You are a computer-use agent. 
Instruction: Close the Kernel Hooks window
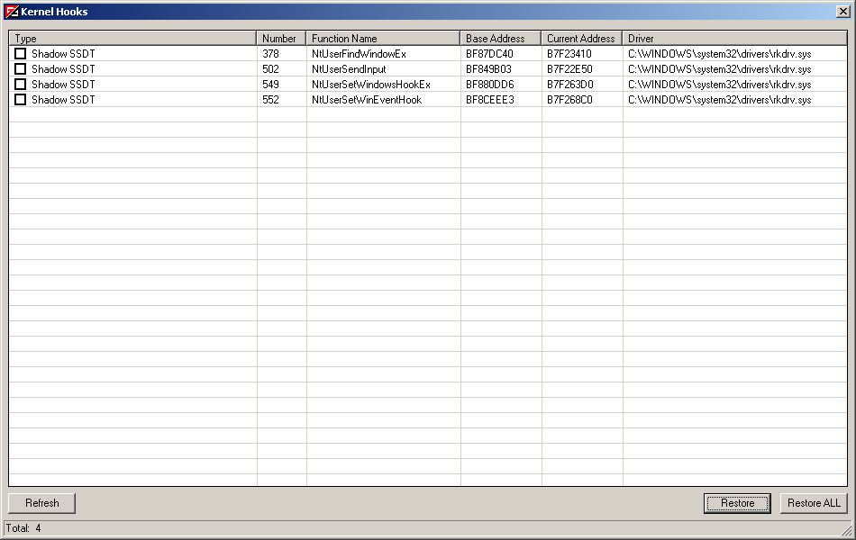842,12
